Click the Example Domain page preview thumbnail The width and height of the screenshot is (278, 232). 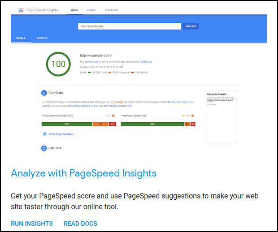tap(221, 117)
